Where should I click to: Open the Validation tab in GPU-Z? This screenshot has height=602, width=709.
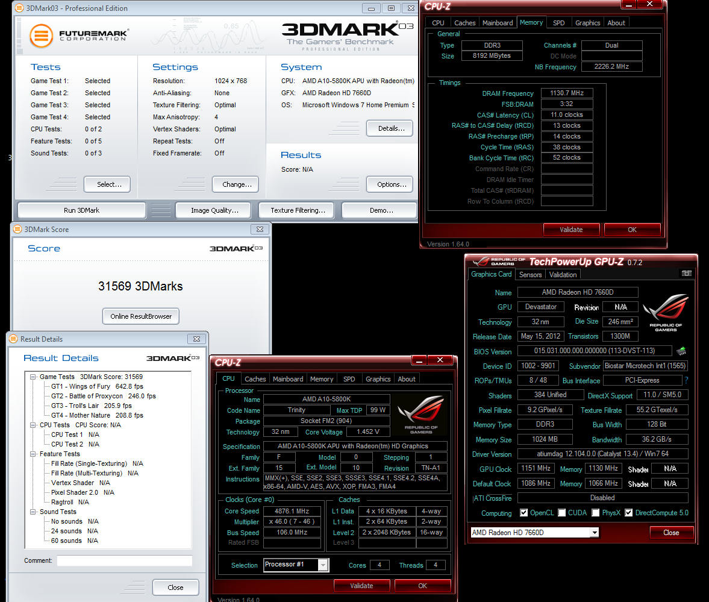[x=563, y=275]
